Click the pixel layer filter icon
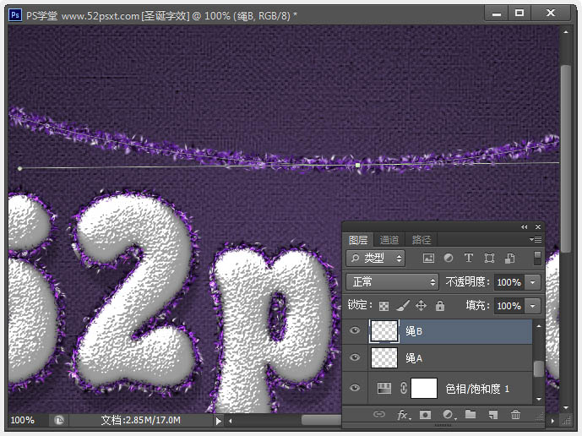Viewport: 582px width, 436px height. click(x=428, y=258)
